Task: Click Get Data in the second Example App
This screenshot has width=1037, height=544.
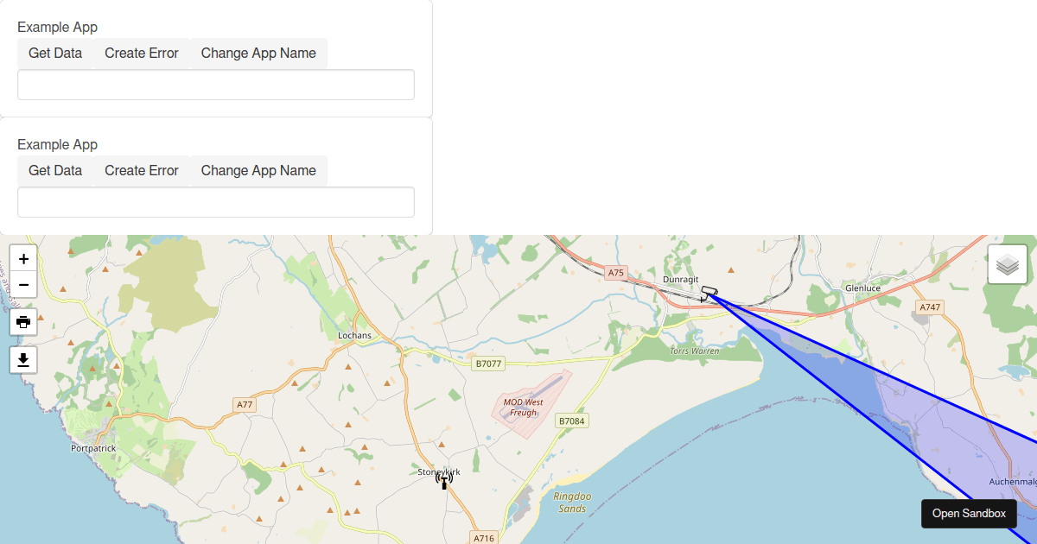Action: [54, 170]
